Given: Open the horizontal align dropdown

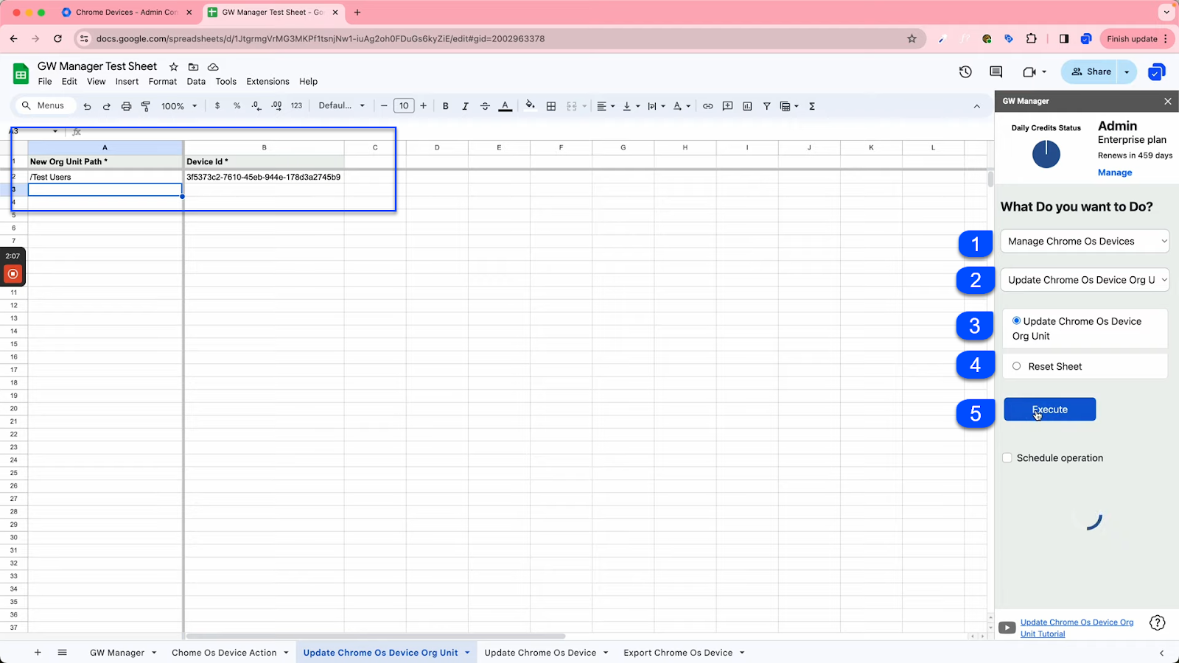Looking at the screenshot, I should [605, 106].
